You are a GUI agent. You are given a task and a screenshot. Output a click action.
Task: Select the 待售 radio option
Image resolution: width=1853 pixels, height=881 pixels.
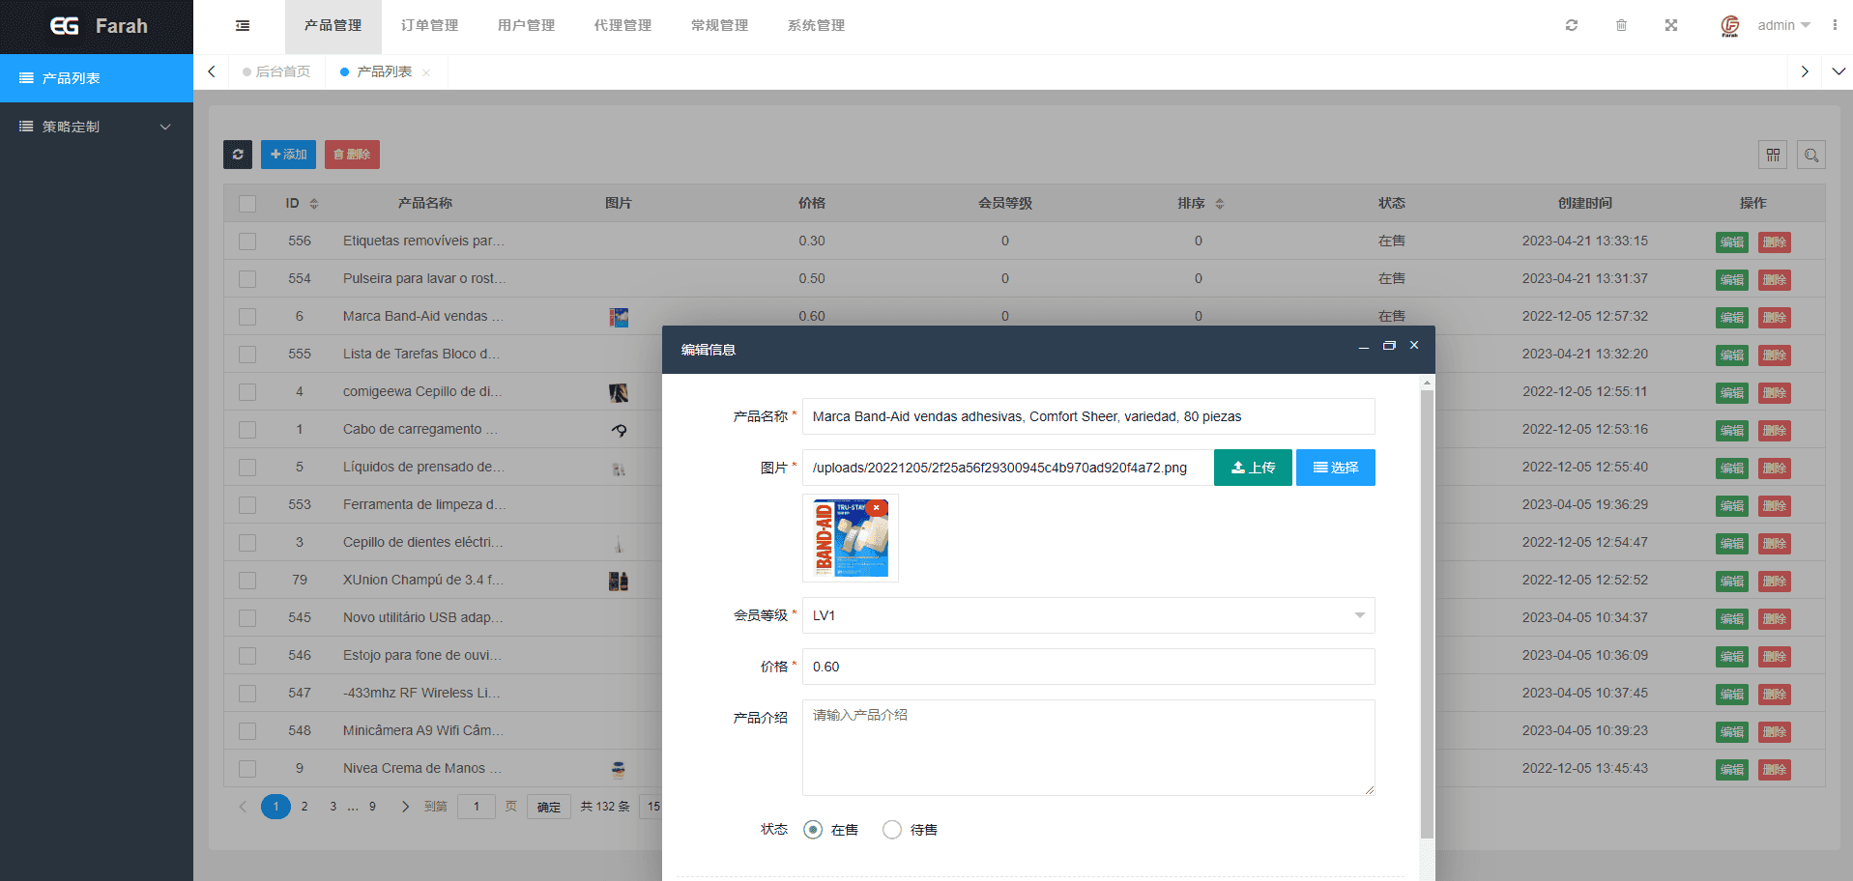(x=892, y=830)
